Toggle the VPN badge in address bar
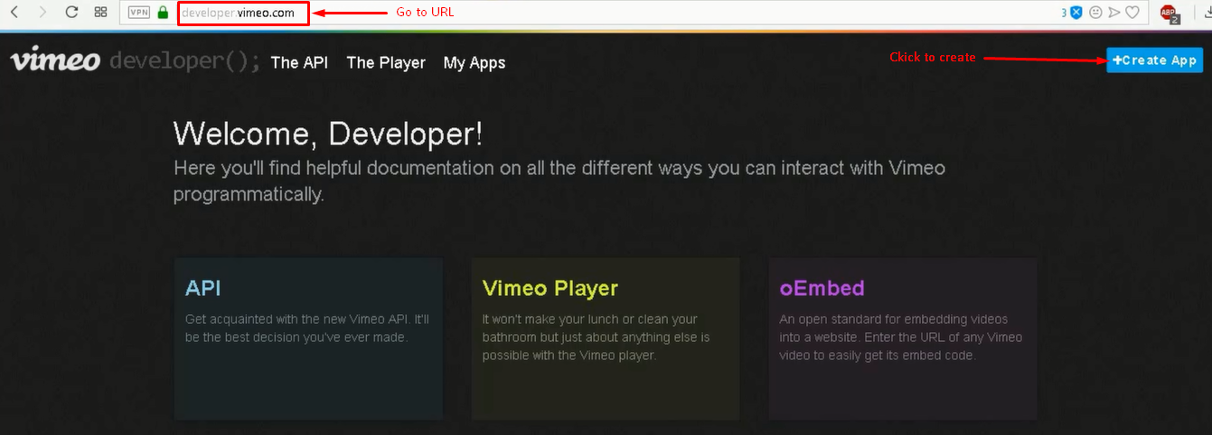The image size is (1212, 435). [x=138, y=13]
